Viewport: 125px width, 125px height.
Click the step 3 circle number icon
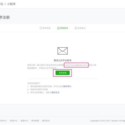coord(76,28)
